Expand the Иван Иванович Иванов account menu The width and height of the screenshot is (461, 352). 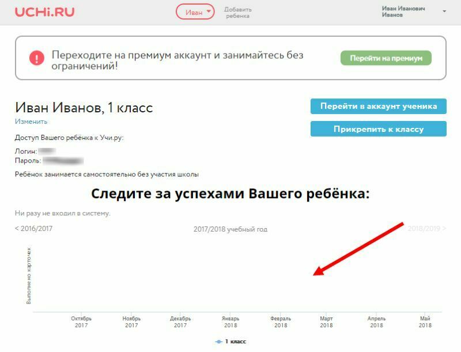pyautogui.click(x=444, y=12)
